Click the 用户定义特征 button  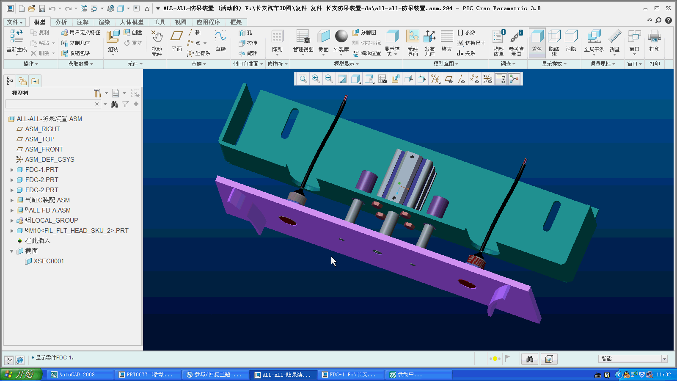pyautogui.click(x=81, y=33)
